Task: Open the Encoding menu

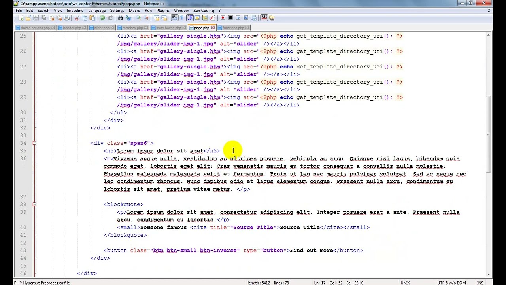Action: (x=75, y=11)
